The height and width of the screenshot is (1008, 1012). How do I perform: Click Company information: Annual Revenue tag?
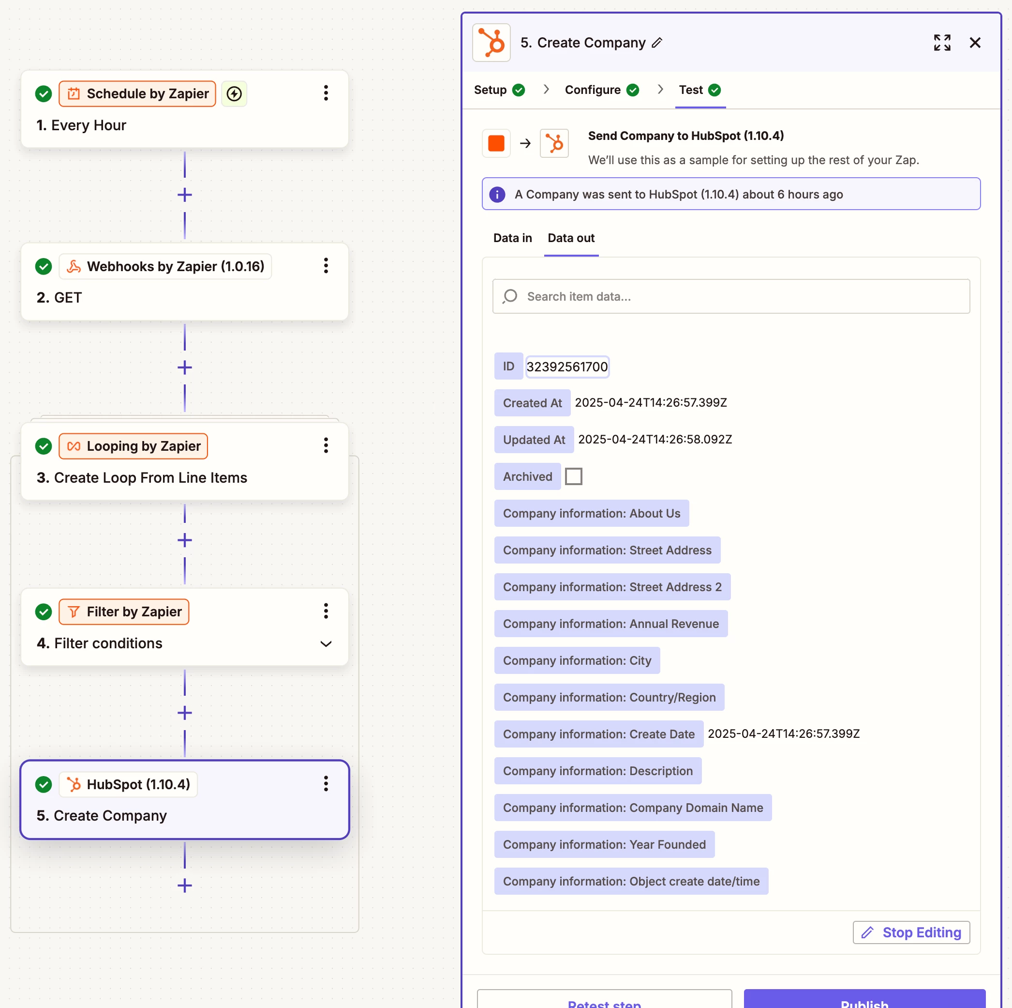point(611,623)
